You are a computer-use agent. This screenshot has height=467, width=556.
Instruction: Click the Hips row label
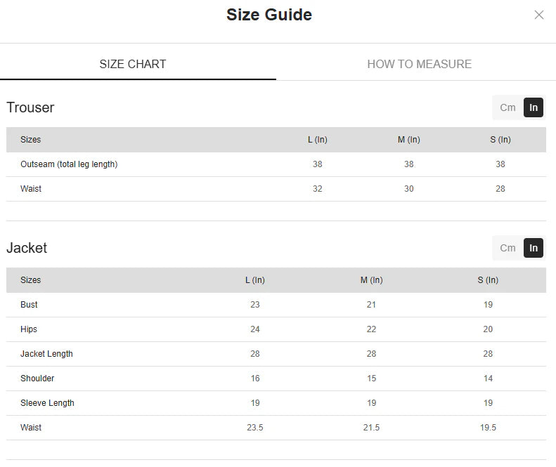pos(29,329)
